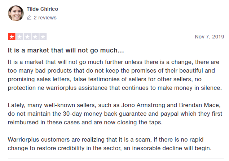Click the fourth grey star icon
This screenshot has height=161, width=229.
tap(35, 37)
